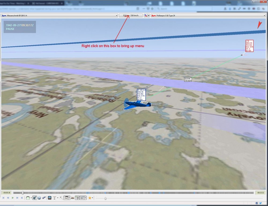Viewport: 268px width, 206px height.
Task: Click the green Play button
Action: [x=13, y=198]
